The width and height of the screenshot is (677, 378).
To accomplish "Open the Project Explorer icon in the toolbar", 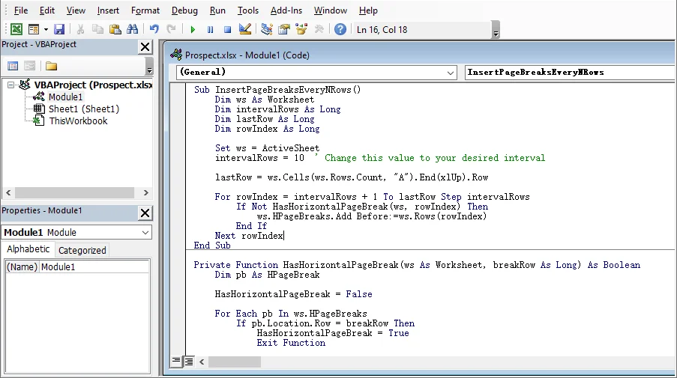I will (x=267, y=29).
